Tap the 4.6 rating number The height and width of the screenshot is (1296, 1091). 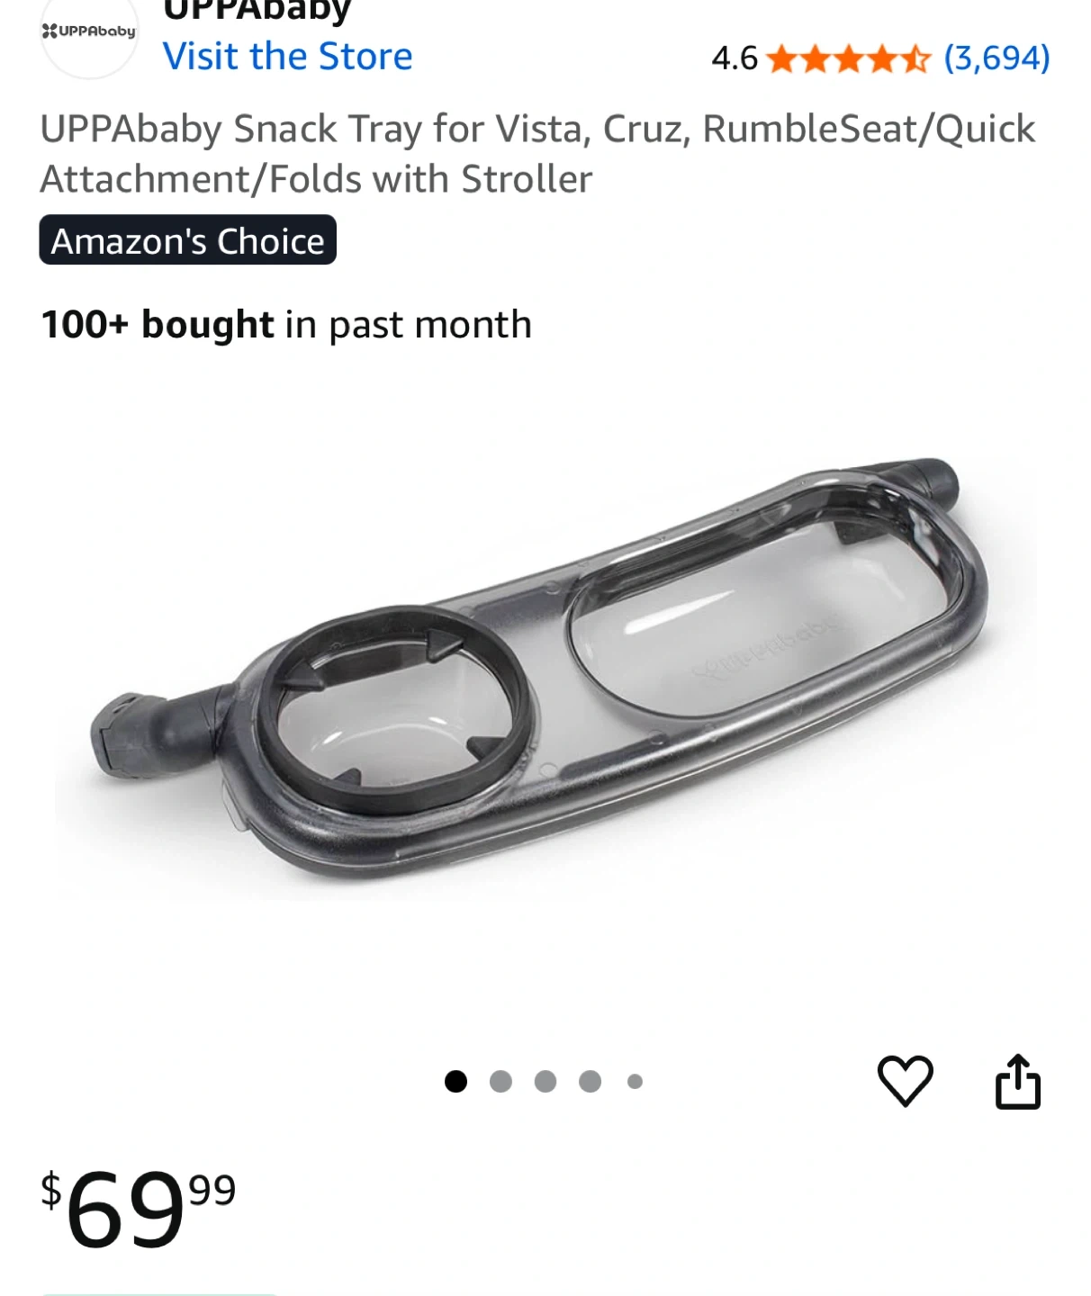point(735,58)
